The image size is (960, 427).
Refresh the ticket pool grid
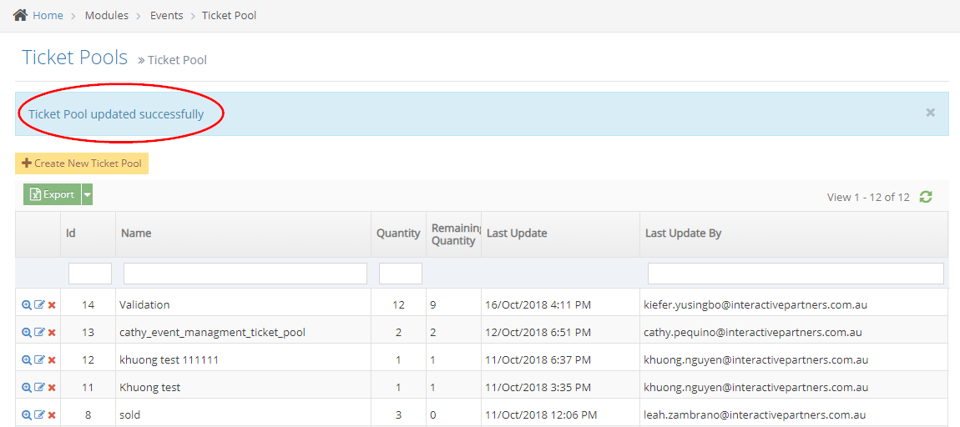(x=926, y=197)
